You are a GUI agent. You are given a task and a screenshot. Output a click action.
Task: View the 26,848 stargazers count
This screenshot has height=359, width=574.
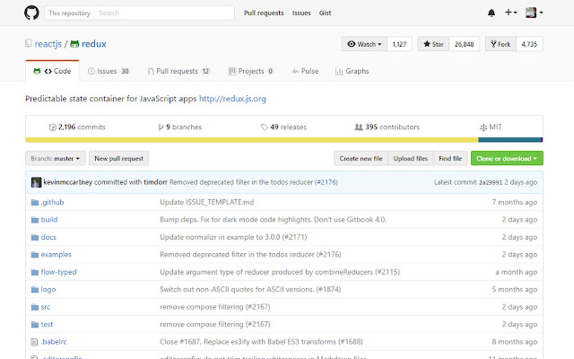pyautogui.click(x=464, y=44)
